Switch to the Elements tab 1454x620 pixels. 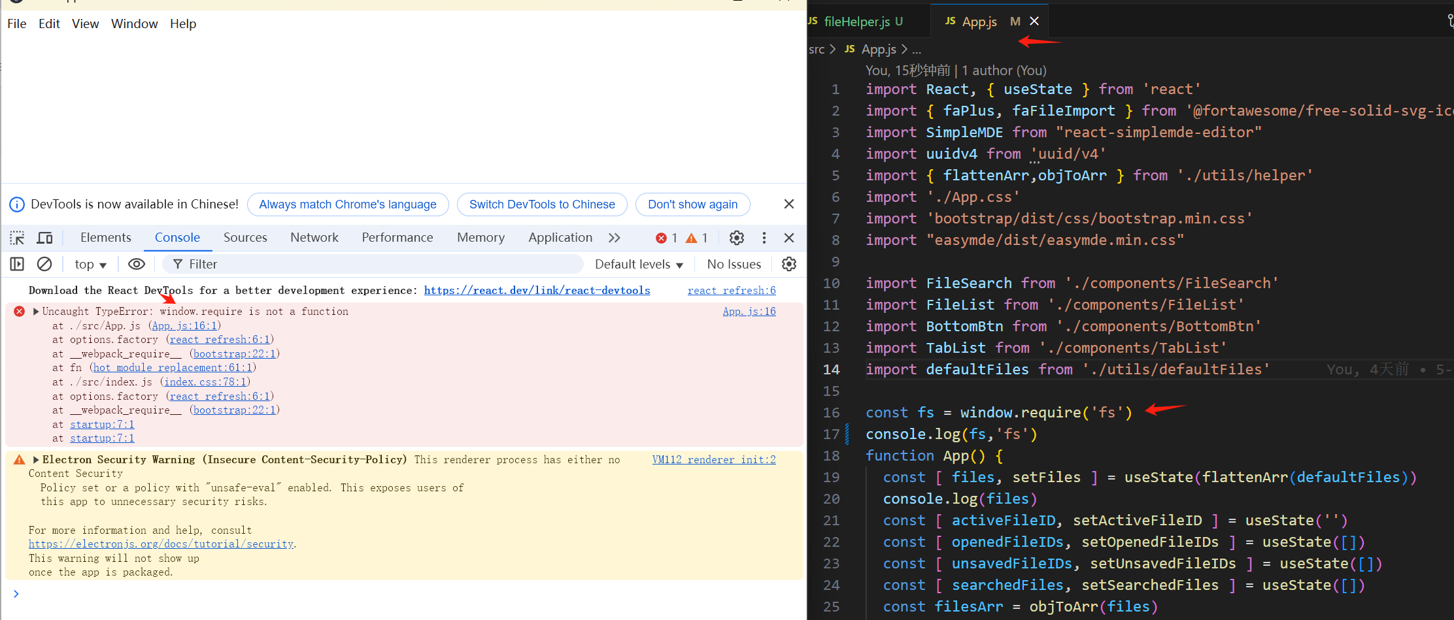(105, 237)
